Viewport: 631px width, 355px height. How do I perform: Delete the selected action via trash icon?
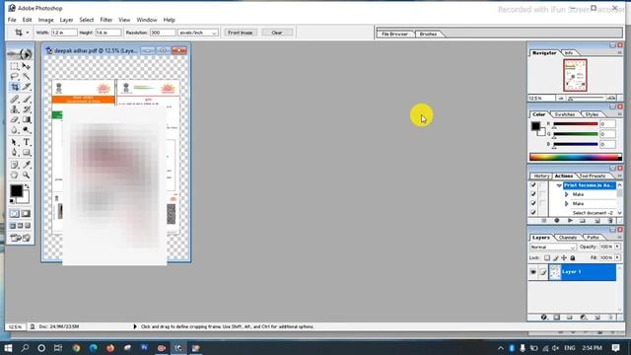pyautogui.click(x=610, y=221)
